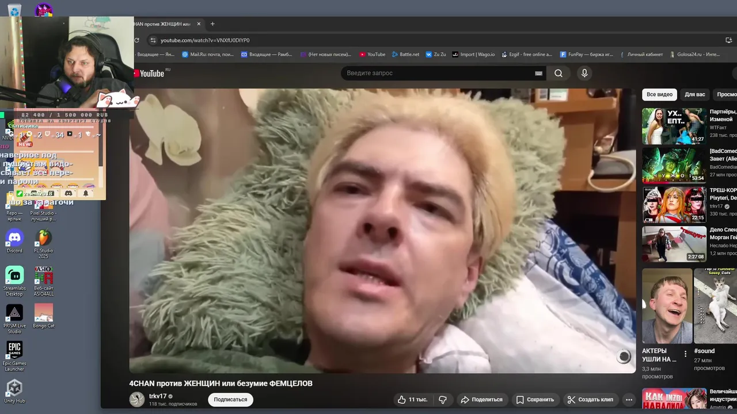This screenshot has height=414, width=737.
Task: Click the Сохранить button
Action: (535, 400)
